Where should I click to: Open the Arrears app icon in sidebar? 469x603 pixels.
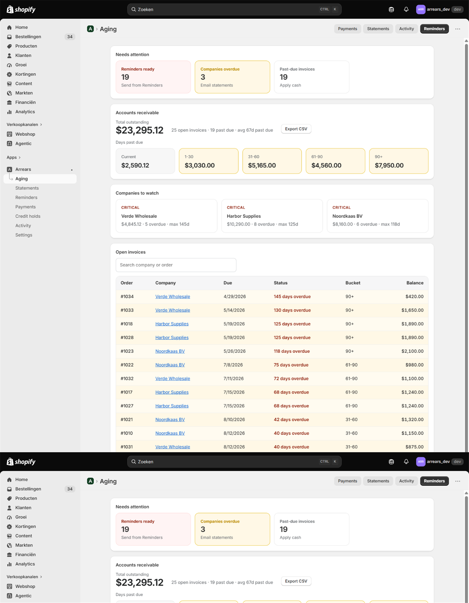[9, 169]
